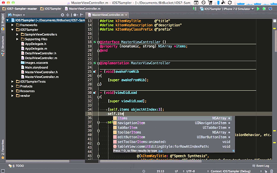
Task: Toggle the read-only lock icon in status bar
Action: [266, 171]
